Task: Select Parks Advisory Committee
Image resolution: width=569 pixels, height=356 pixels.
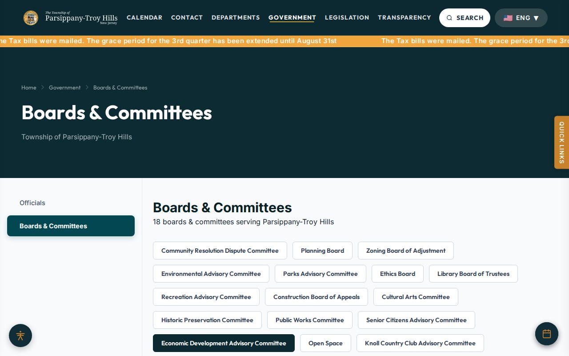Action: pos(321,274)
